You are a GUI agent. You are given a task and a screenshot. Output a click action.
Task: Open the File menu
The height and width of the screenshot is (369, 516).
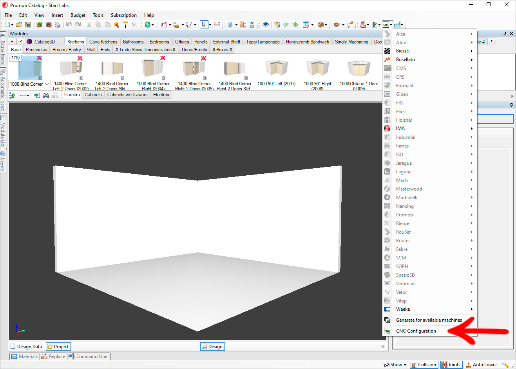click(x=8, y=15)
